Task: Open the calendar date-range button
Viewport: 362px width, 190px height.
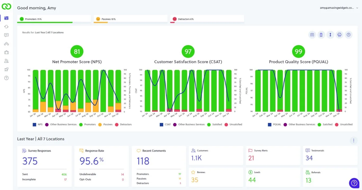Action: (312, 35)
